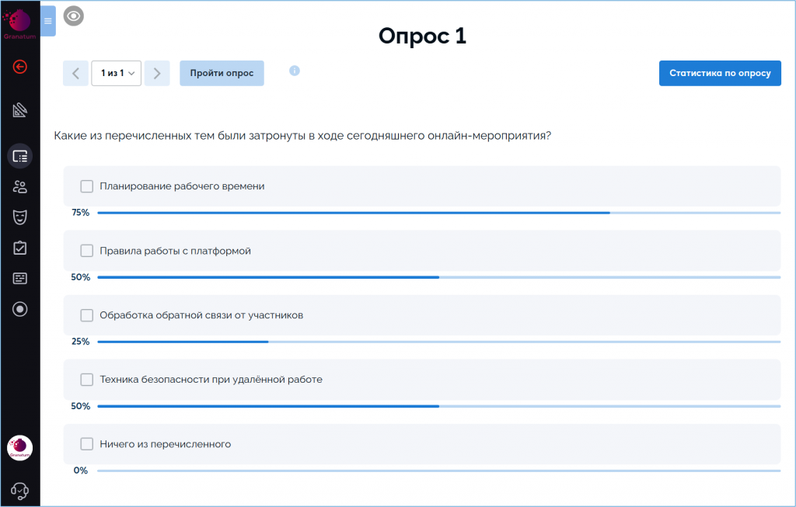
Task: Toggle the eye visibility icon
Action: [74, 16]
